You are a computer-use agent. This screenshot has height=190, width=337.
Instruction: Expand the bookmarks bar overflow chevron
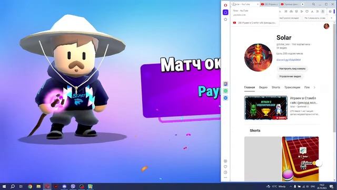332,18
